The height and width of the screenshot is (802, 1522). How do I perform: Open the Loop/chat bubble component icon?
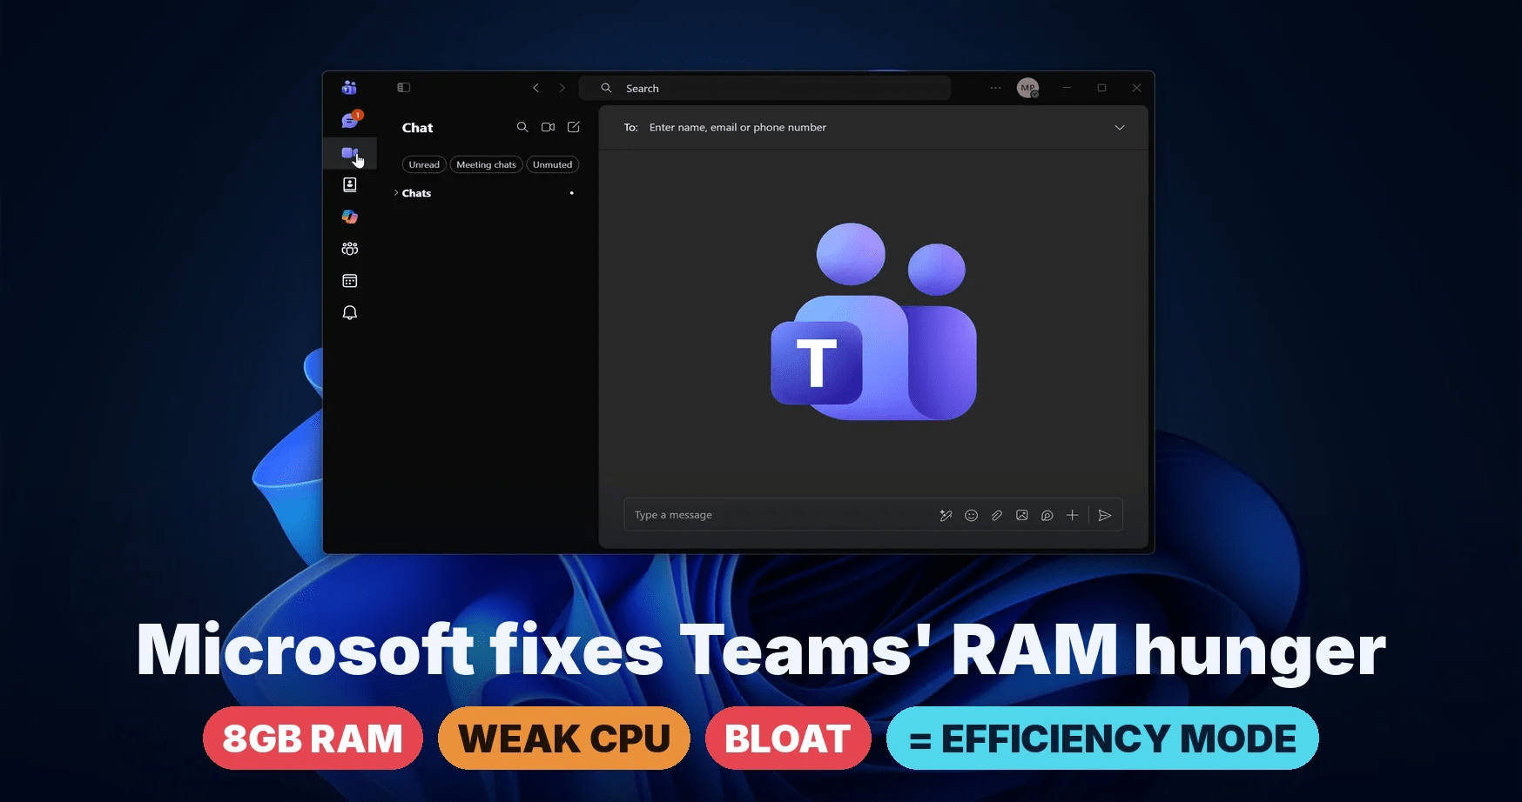tap(1047, 515)
